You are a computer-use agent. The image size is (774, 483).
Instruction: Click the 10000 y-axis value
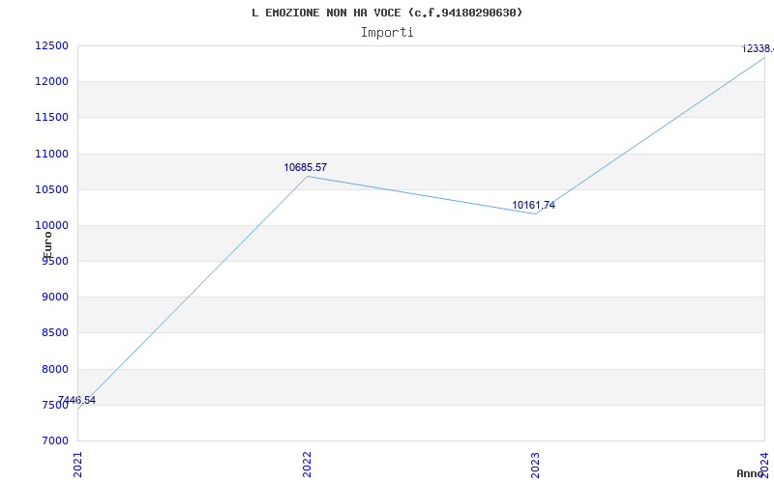(x=51, y=226)
